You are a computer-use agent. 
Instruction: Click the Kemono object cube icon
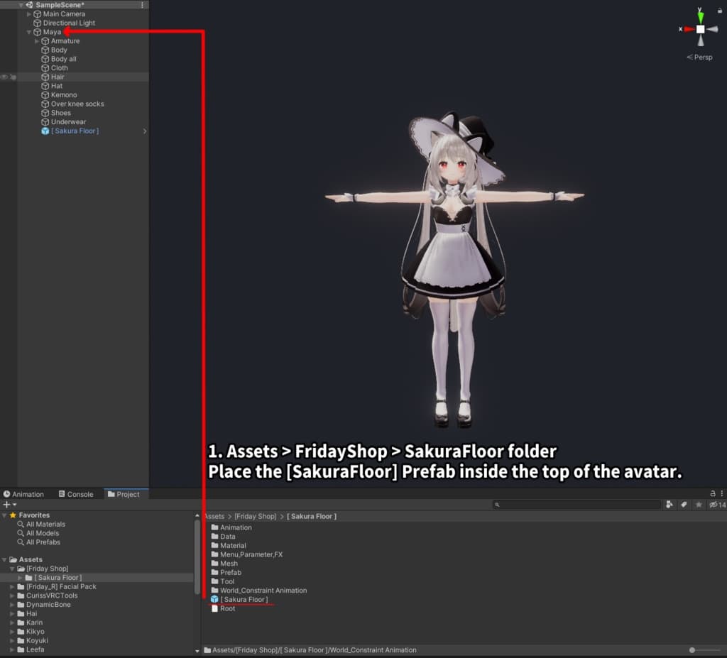click(x=45, y=94)
